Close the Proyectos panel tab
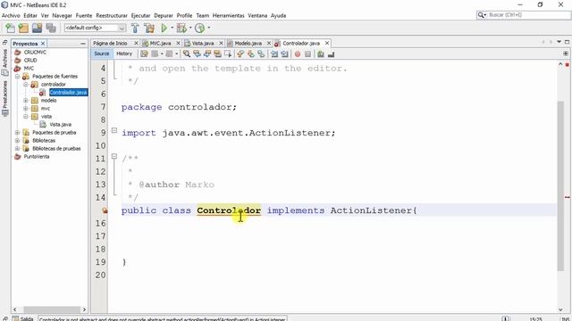The height and width of the screenshot is (321, 572). (43, 44)
